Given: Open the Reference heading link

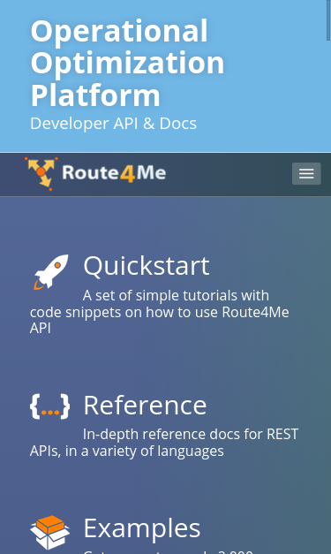Looking at the screenshot, I should [x=145, y=406].
